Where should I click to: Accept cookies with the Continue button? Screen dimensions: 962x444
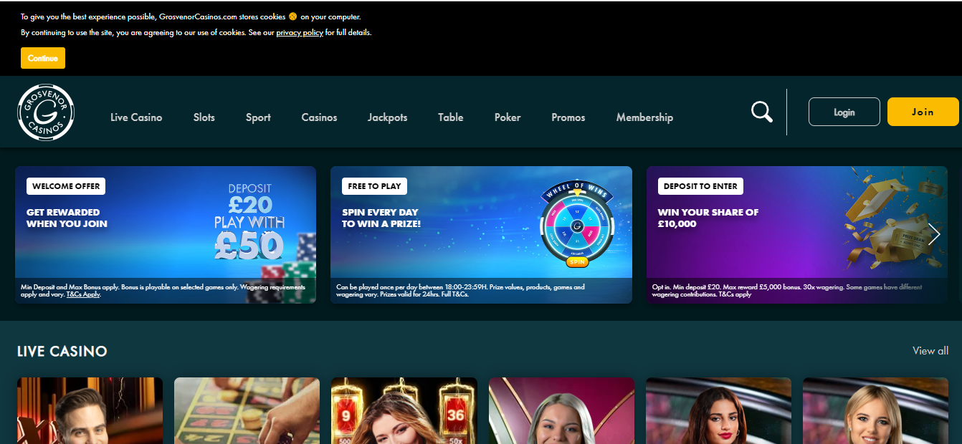[43, 58]
